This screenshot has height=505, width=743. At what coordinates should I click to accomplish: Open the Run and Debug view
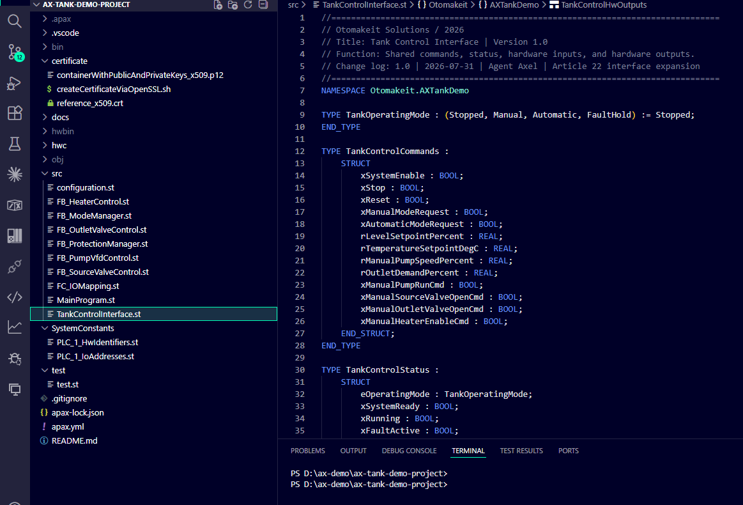(x=15, y=83)
